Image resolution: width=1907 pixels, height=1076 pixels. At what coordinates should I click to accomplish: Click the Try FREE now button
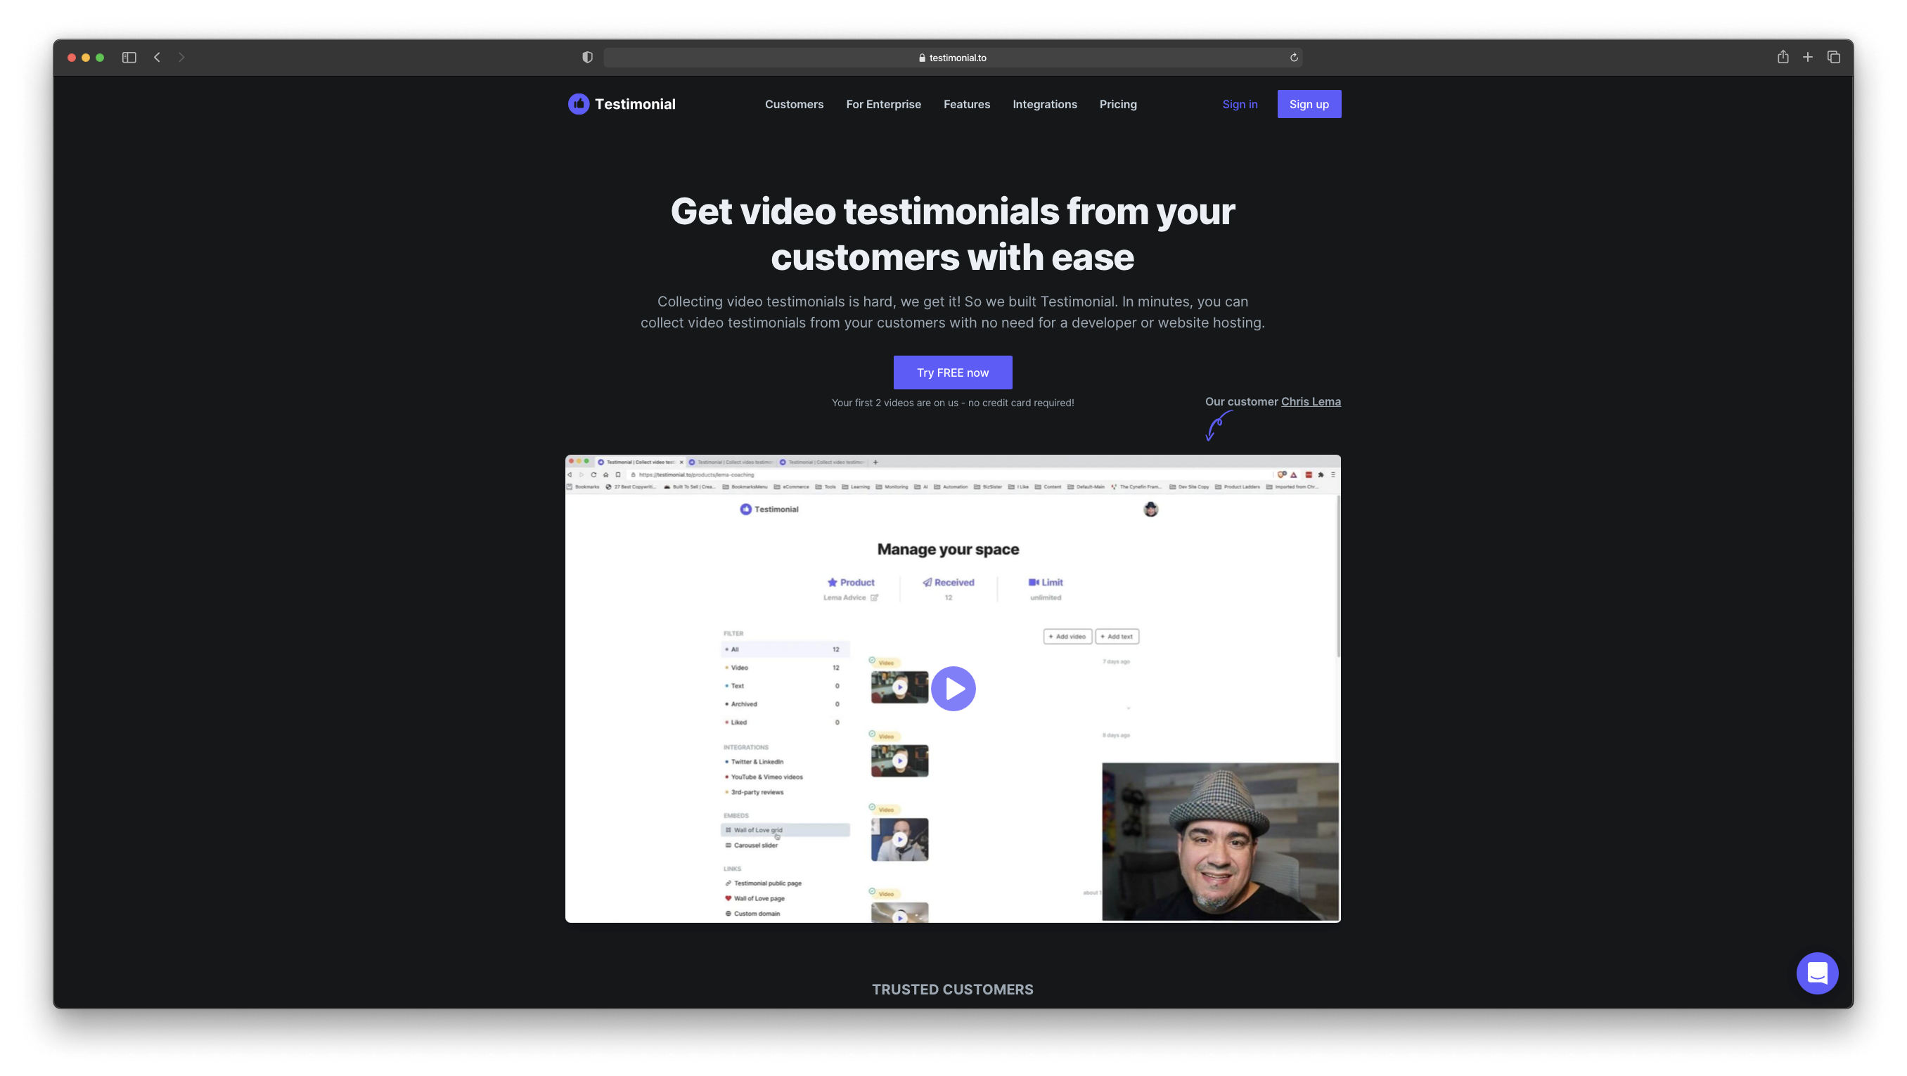point(953,372)
